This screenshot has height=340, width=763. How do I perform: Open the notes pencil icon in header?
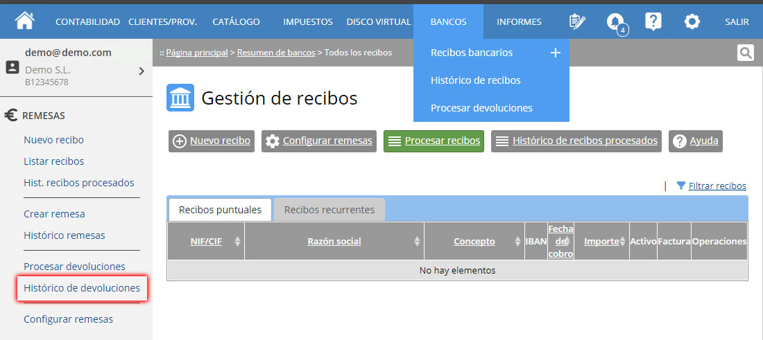pos(576,21)
